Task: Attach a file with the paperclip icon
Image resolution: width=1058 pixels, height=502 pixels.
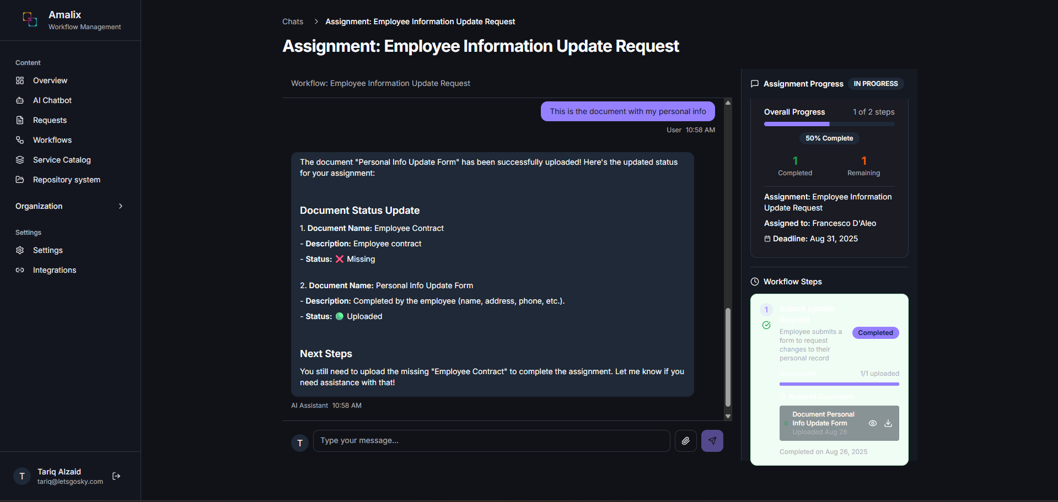Action: point(685,441)
